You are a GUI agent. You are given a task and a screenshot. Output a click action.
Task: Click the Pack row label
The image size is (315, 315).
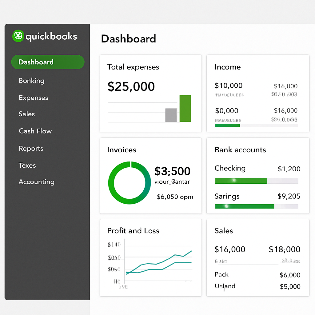pyautogui.click(x=221, y=274)
